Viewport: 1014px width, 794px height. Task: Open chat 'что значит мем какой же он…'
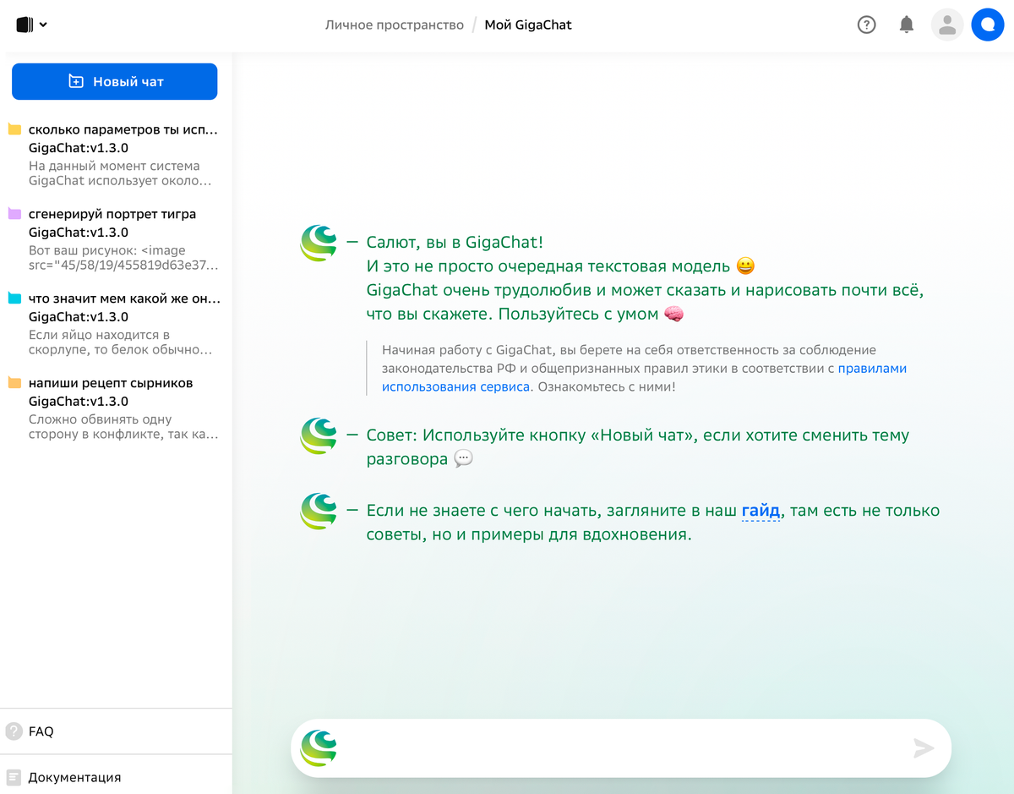(124, 298)
